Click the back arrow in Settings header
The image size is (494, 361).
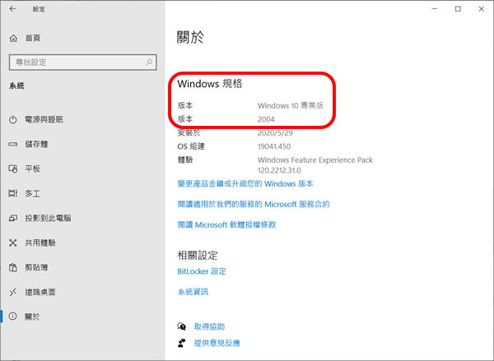pos(12,9)
